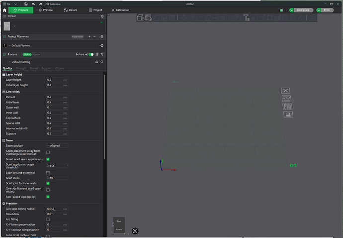343x238 pixels.
Task: Click the Slice plate button
Action: pos(303,10)
